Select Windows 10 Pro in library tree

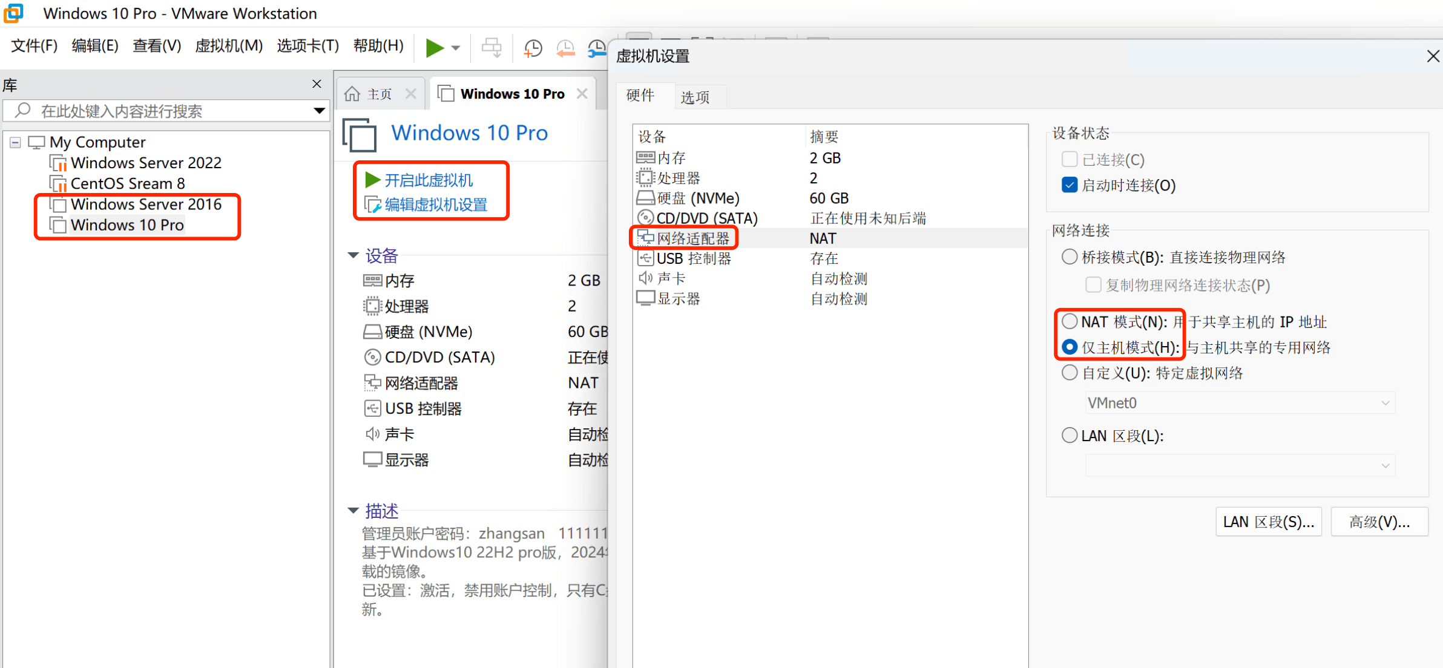pyautogui.click(x=127, y=224)
